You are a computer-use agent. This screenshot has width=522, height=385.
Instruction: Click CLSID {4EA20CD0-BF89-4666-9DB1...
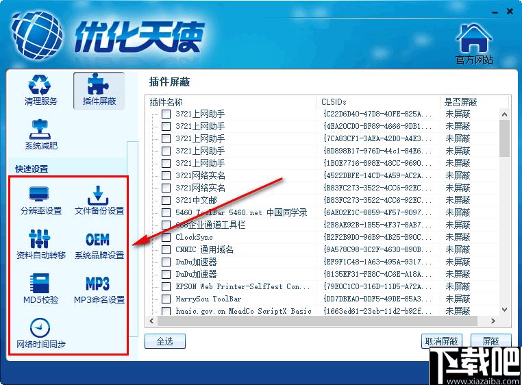click(x=377, y=126)
